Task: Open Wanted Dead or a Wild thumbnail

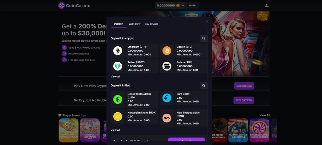Action: click(x=219, y=130)
